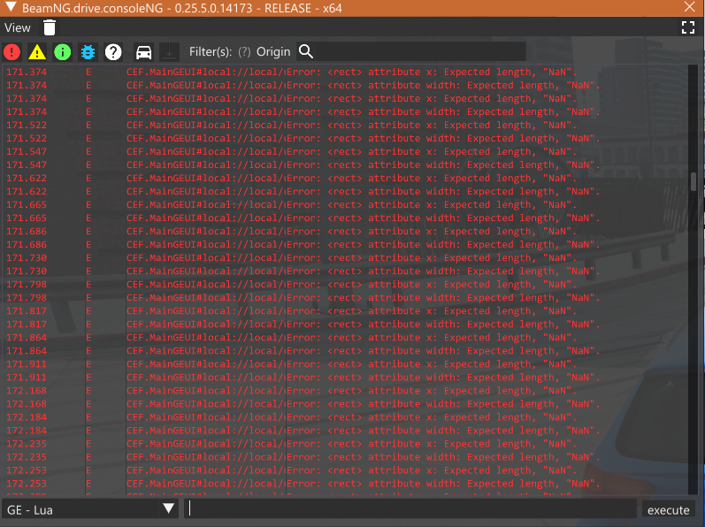Select the 171.686 attribute x error row
The height and width of the screenshot is (527, 705).
point(346,232)
